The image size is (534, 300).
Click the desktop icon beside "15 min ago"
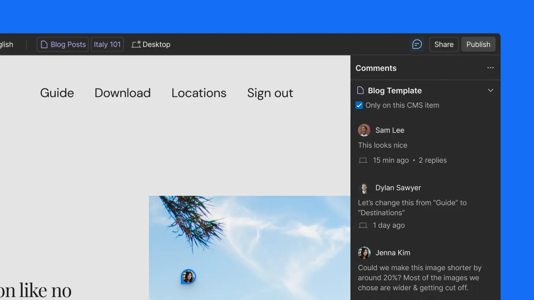[x=363, y=160]
